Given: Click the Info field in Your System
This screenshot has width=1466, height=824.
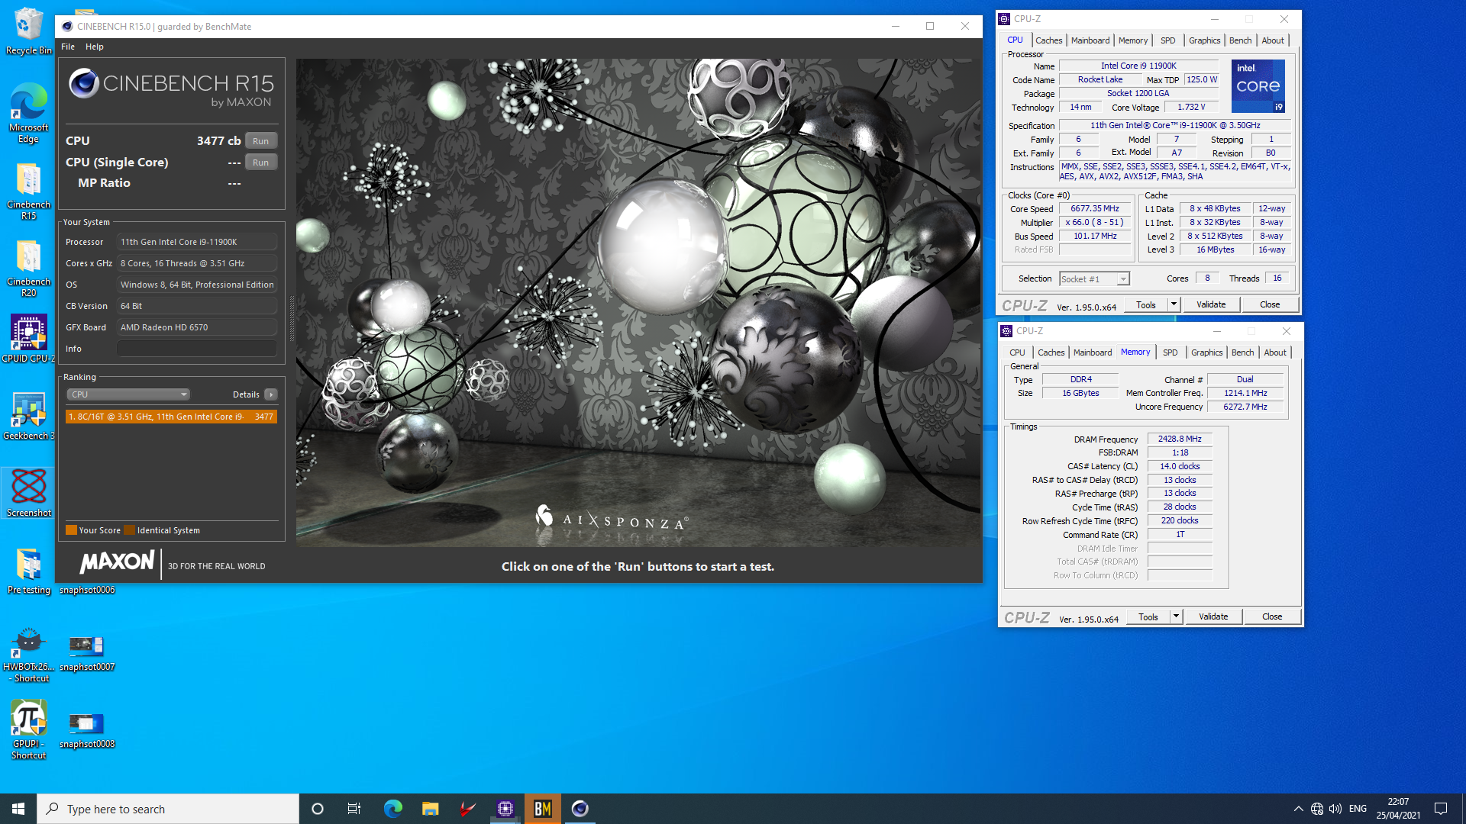Looking at the screenshot, I should (197, 349).
